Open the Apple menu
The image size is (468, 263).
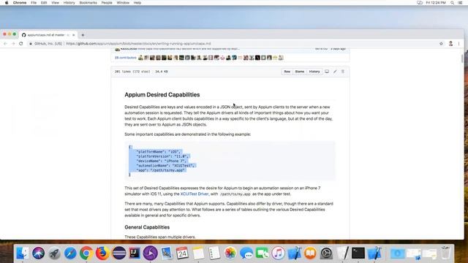tap(7, 3)
